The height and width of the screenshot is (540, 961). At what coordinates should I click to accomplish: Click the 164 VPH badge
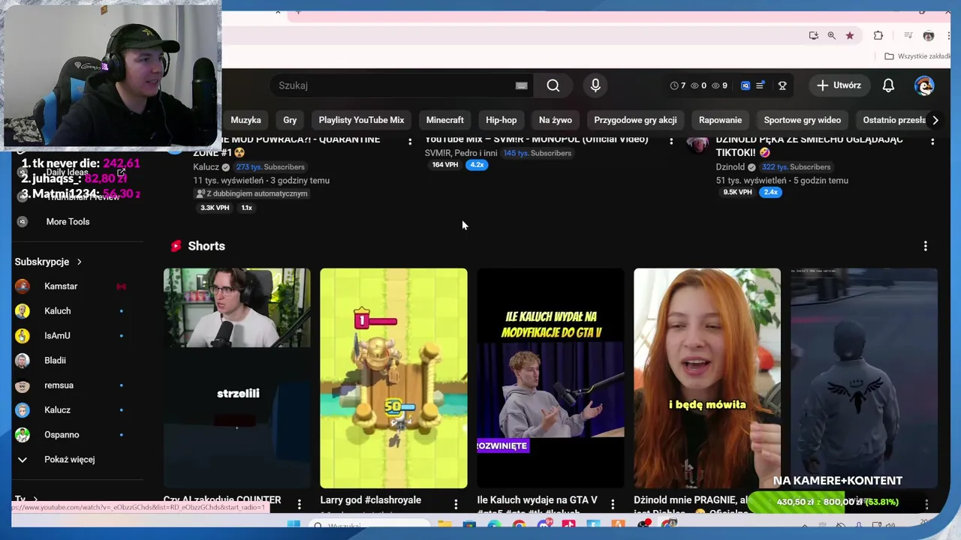click(445, 165)
